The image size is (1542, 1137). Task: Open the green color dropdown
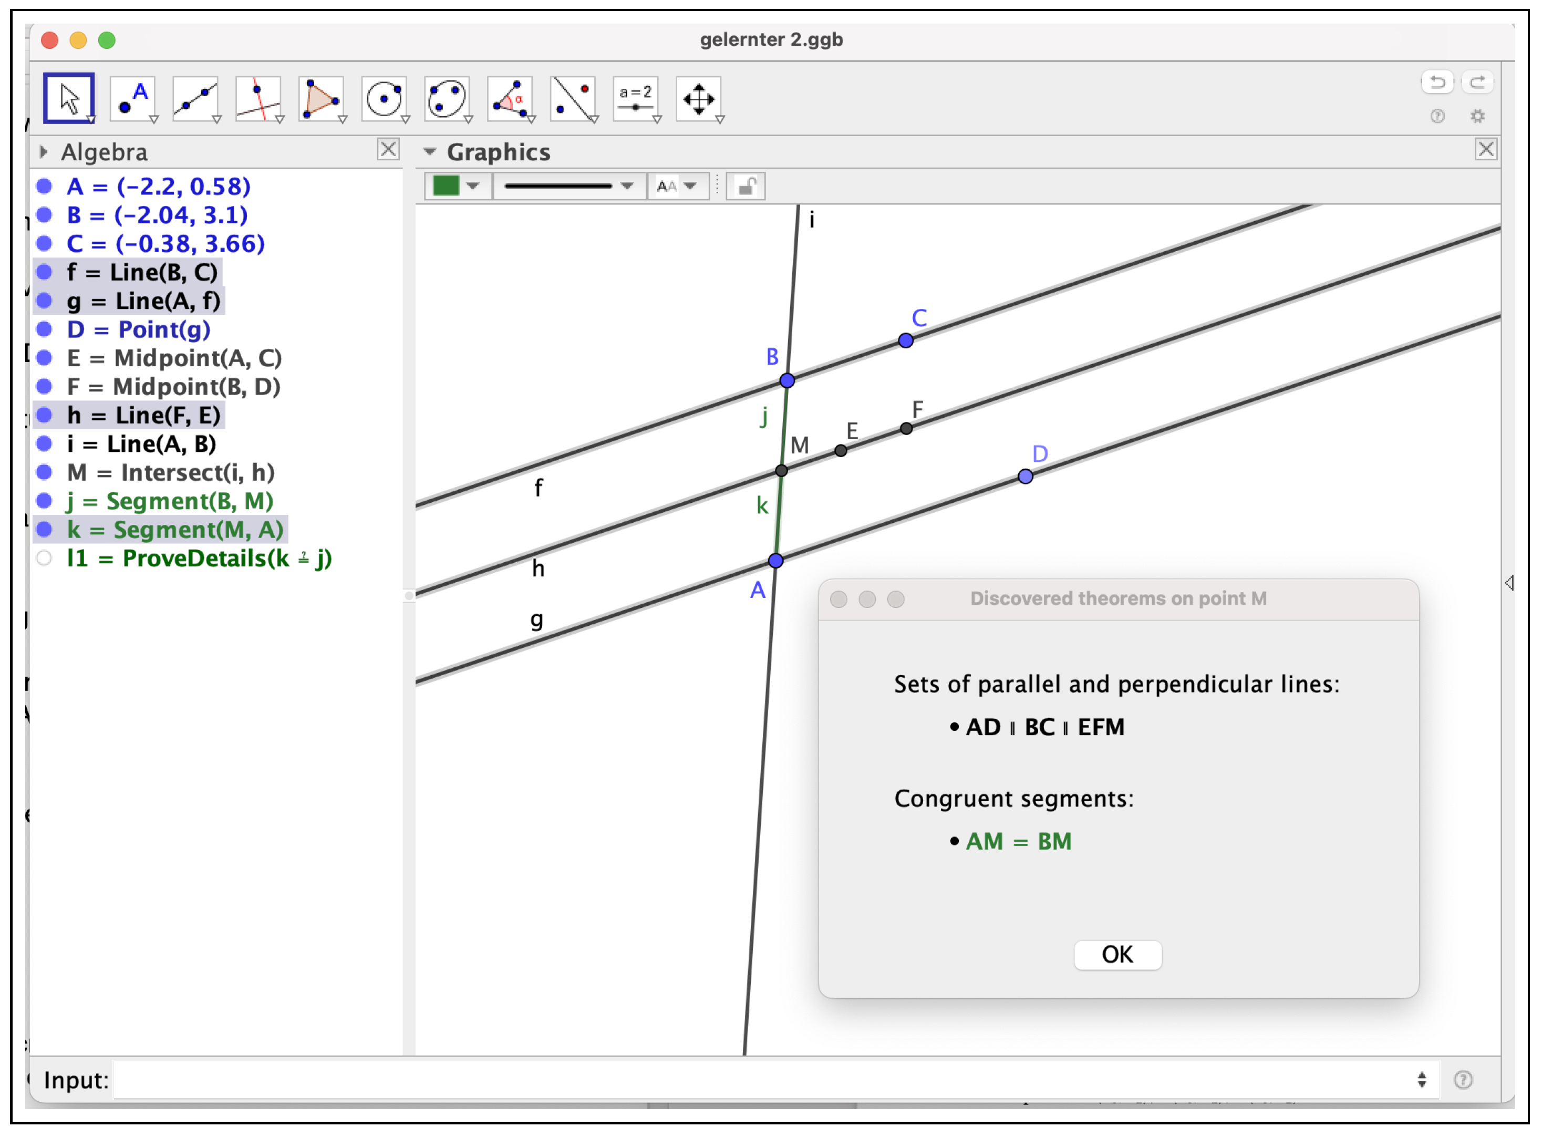(473, 186)
